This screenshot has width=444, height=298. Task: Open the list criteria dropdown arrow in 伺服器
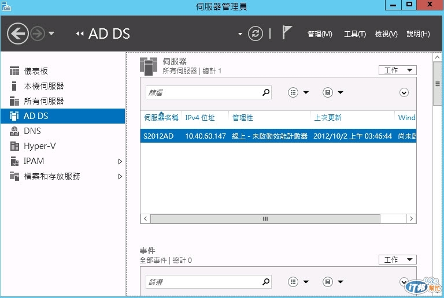coord(306,92)
